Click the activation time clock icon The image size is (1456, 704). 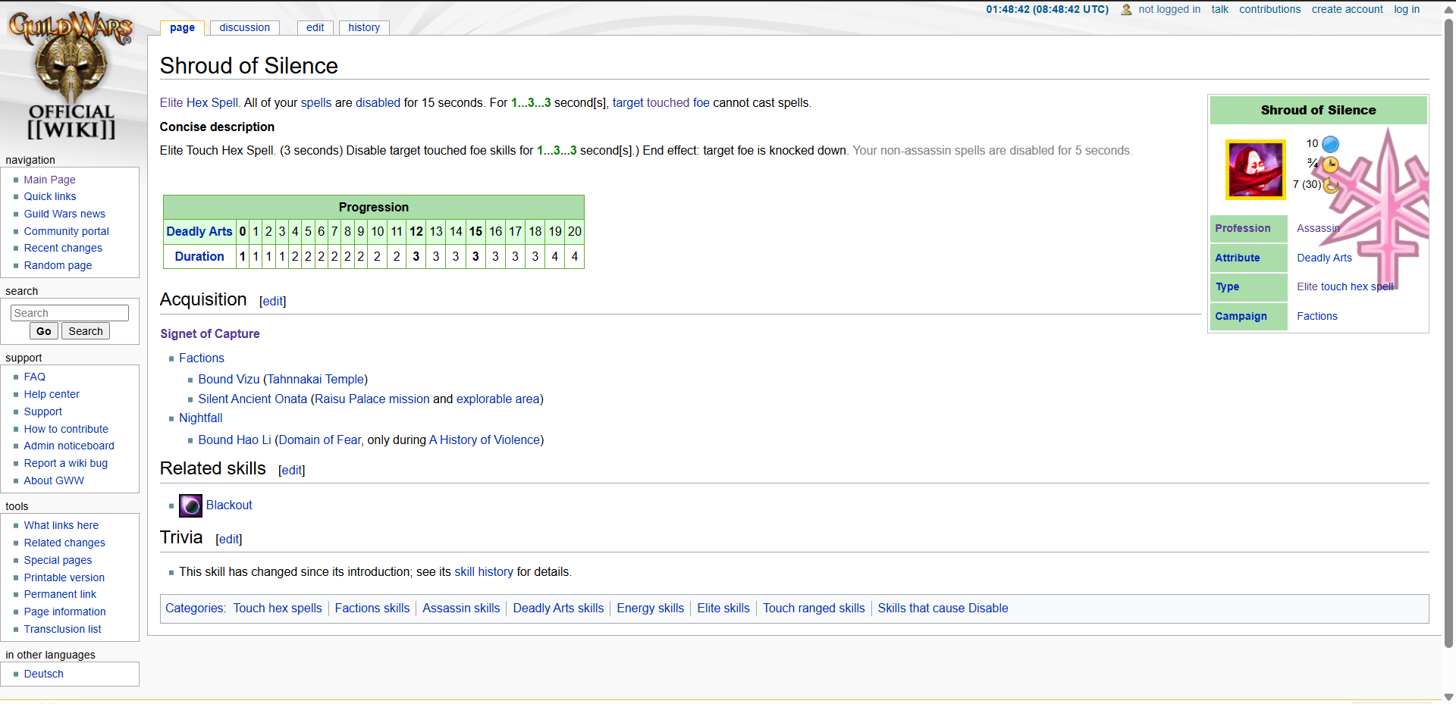[1330, 164]
